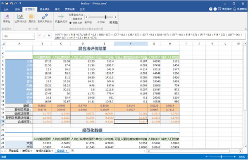Select column F header

[x=131, y=43]
